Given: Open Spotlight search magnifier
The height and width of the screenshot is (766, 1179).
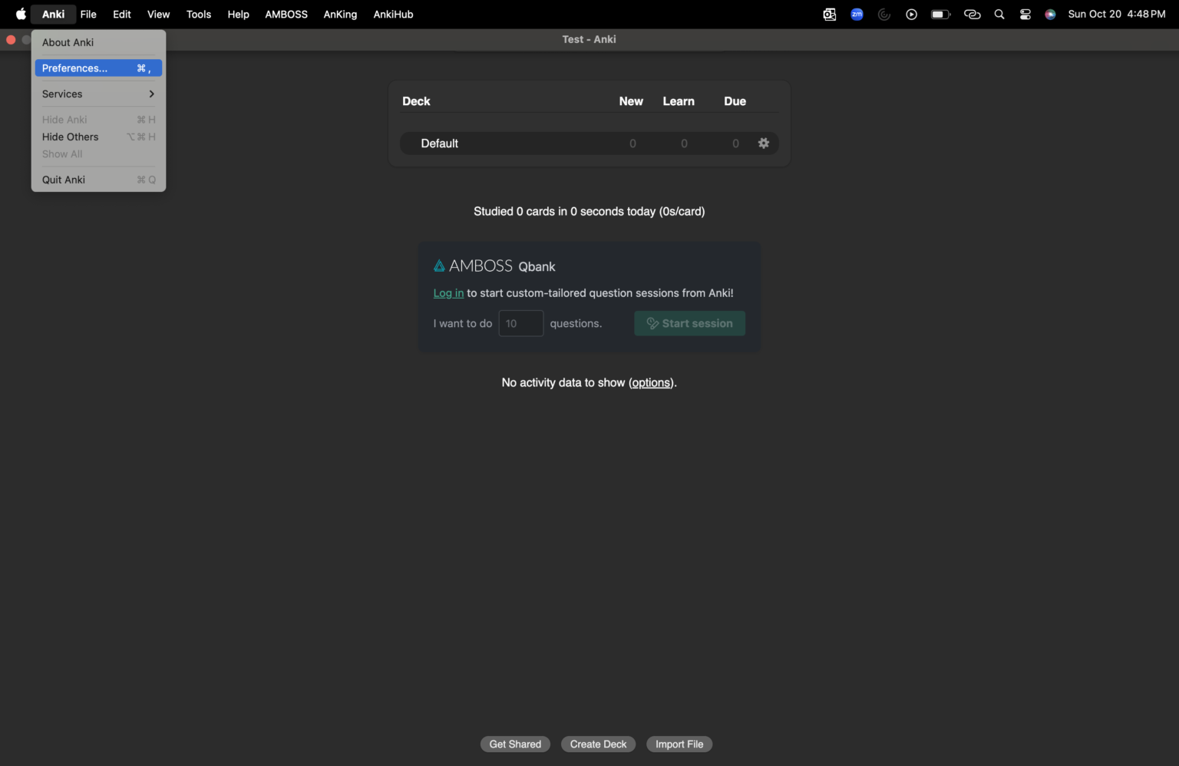Looking at the screenshot, I should [x=999, y=14].
